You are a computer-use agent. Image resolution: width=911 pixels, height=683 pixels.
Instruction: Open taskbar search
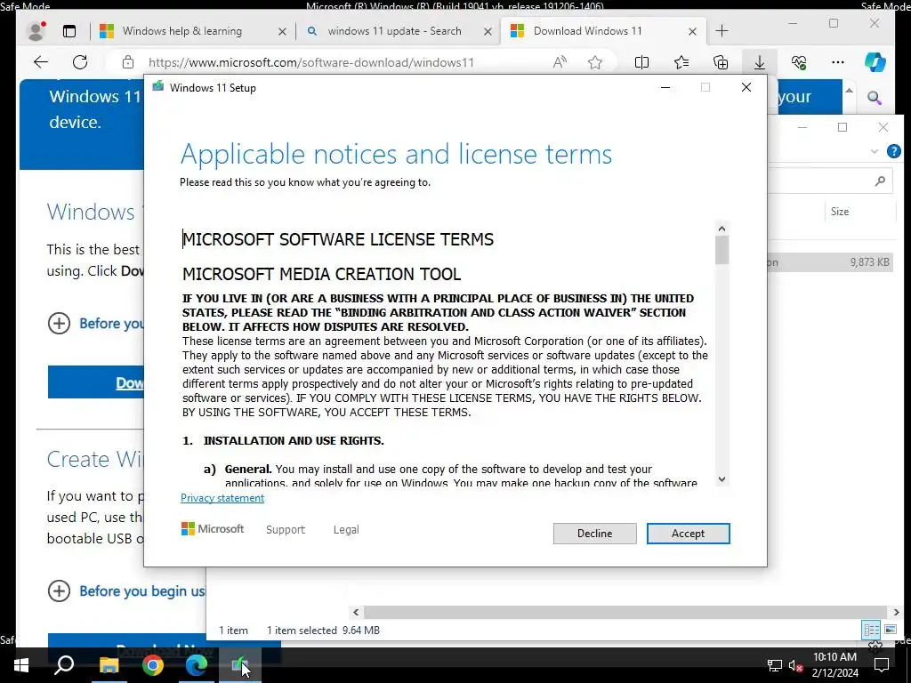tap(64, 665)
